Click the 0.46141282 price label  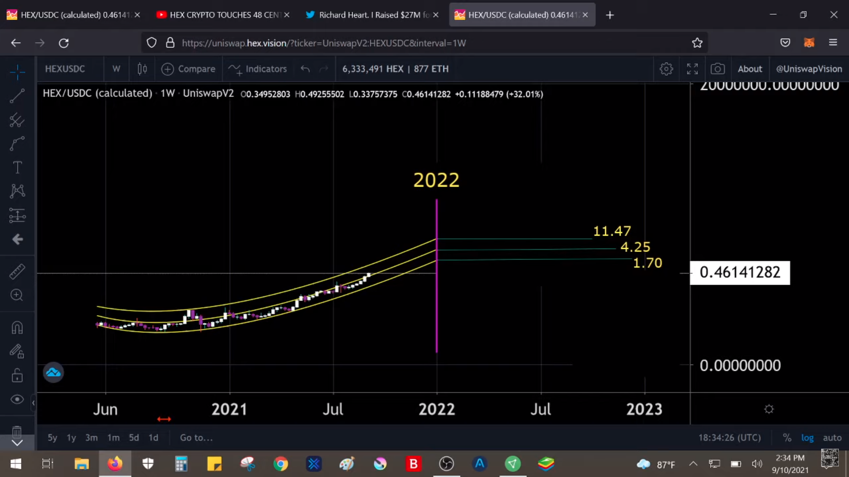[x=740, y=273]
